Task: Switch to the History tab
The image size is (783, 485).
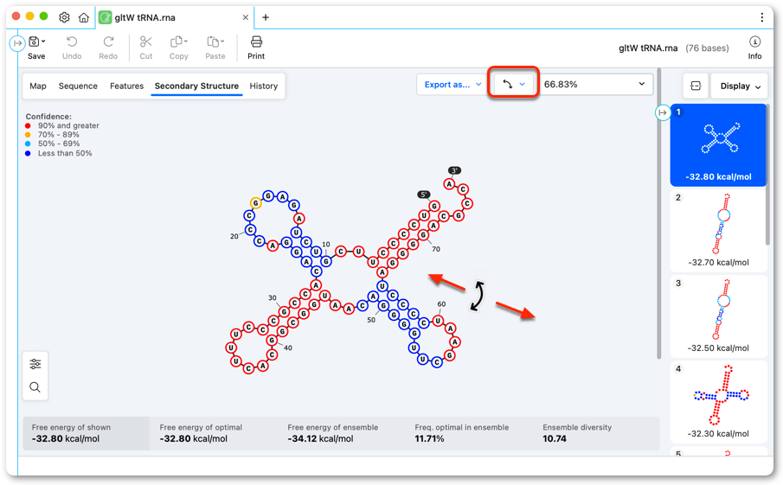Action: pyautogui.click(x=264, y=86)
